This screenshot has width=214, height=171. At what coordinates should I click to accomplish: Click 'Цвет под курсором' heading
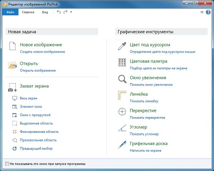tap(150, 45)
